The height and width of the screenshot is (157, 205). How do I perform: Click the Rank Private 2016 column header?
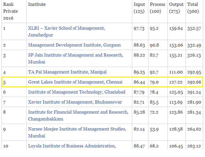coord(10,11)
